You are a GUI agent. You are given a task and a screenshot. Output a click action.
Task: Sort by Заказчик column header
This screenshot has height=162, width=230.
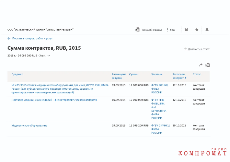point(157,74)
